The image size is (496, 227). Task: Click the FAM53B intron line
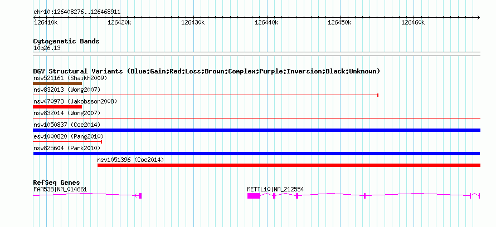click(85, 195)
